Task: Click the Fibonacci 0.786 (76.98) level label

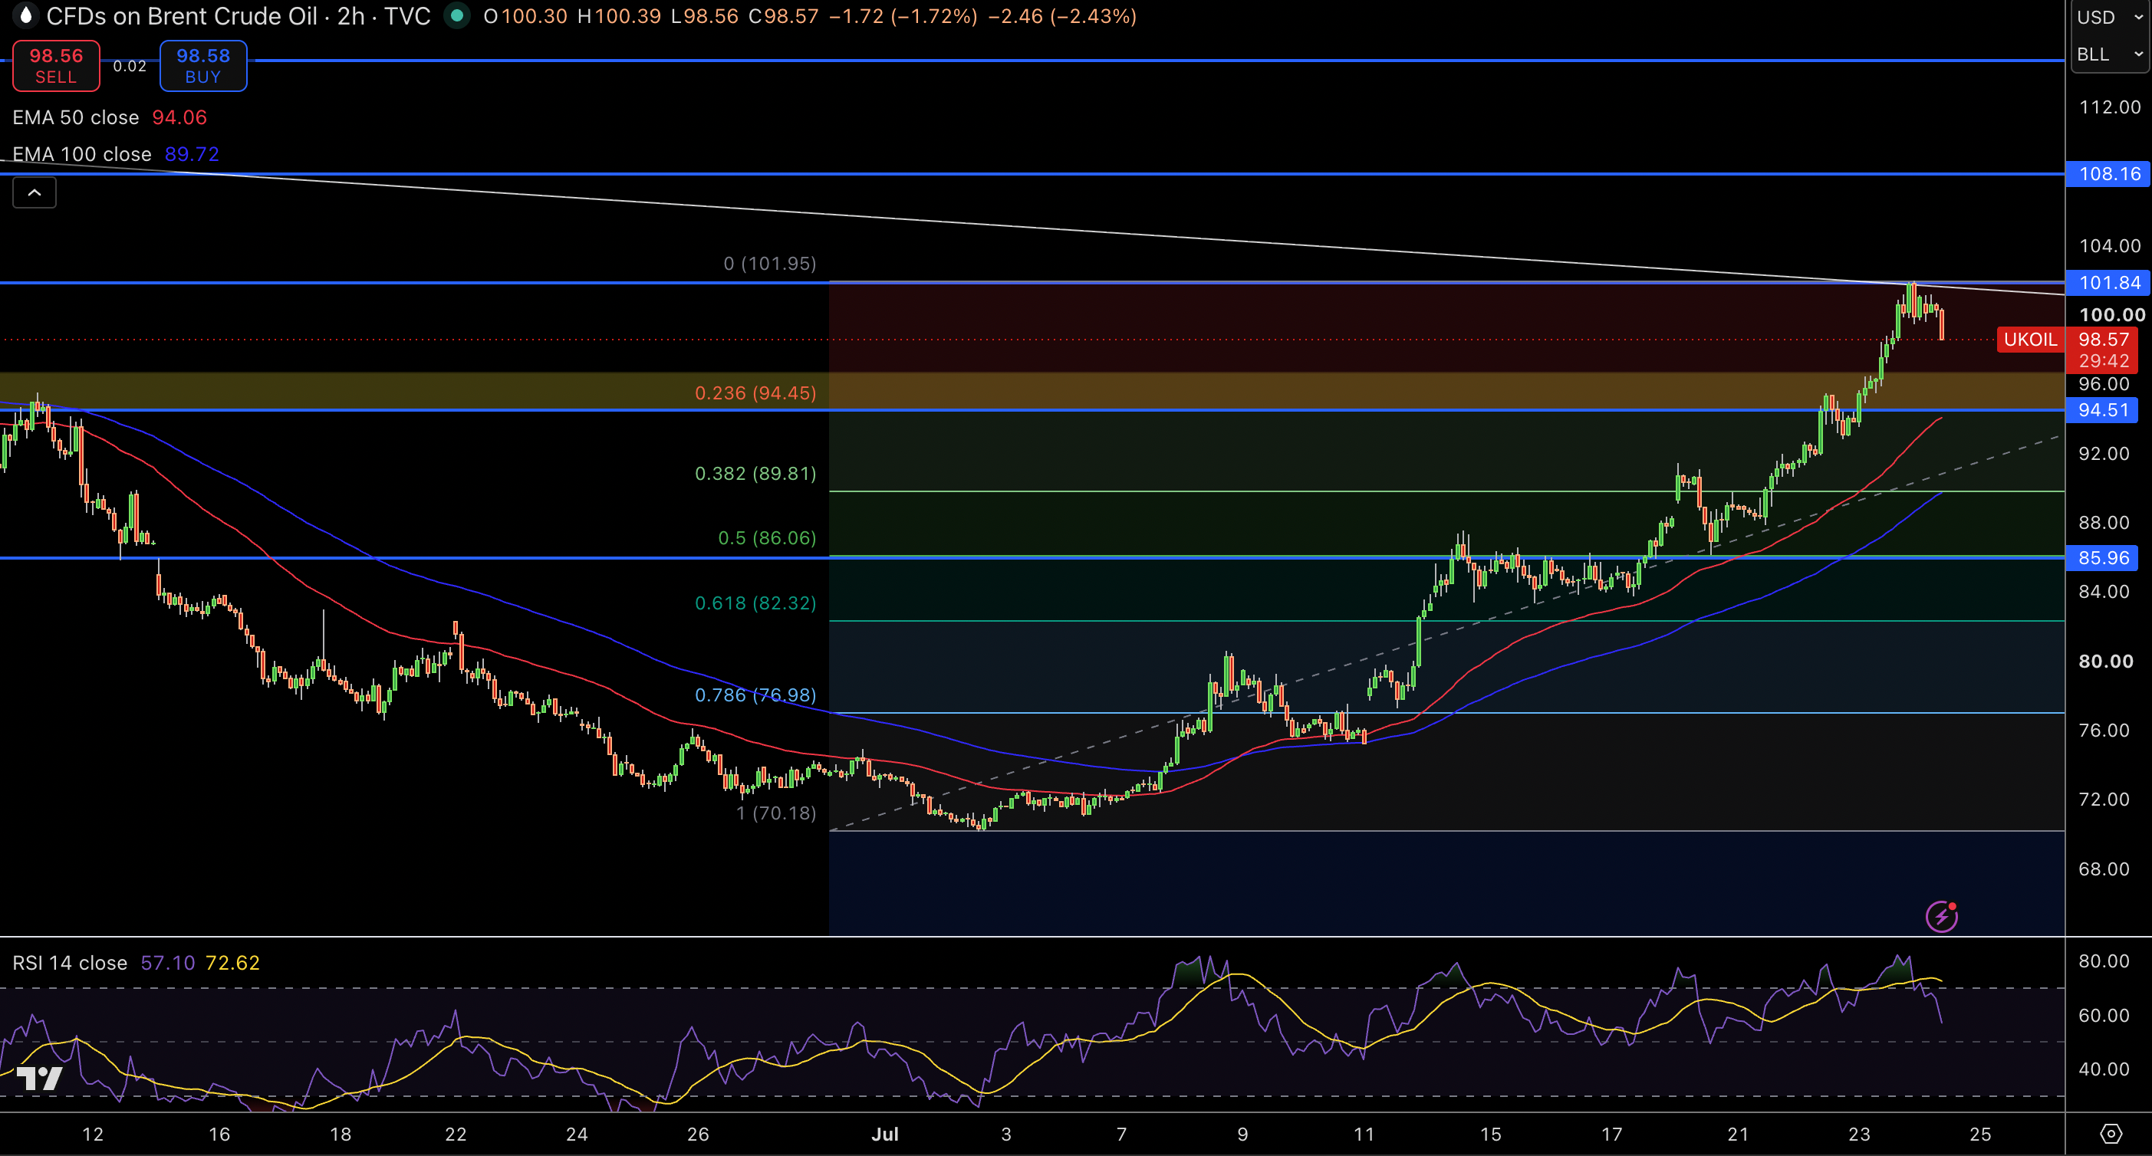Action: 755,695
